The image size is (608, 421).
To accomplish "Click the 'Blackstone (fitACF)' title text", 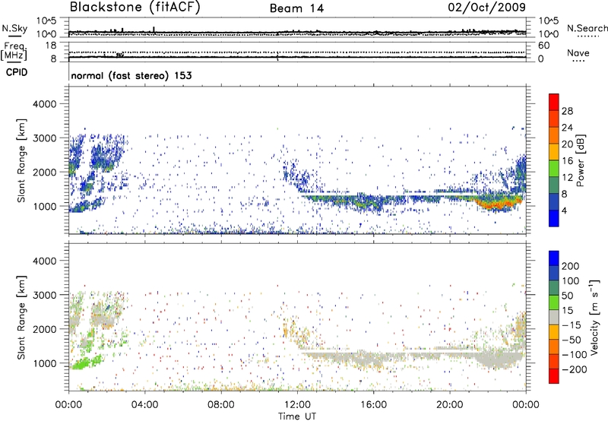I will [x=135, y=7].
